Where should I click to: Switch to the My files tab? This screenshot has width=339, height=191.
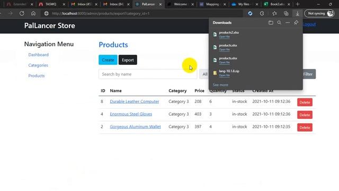pos(244,4)
